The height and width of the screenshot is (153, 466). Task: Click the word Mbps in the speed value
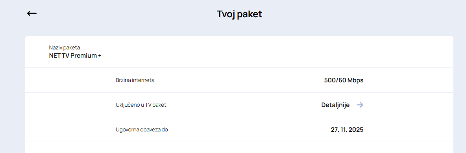(x=355, y=80)
